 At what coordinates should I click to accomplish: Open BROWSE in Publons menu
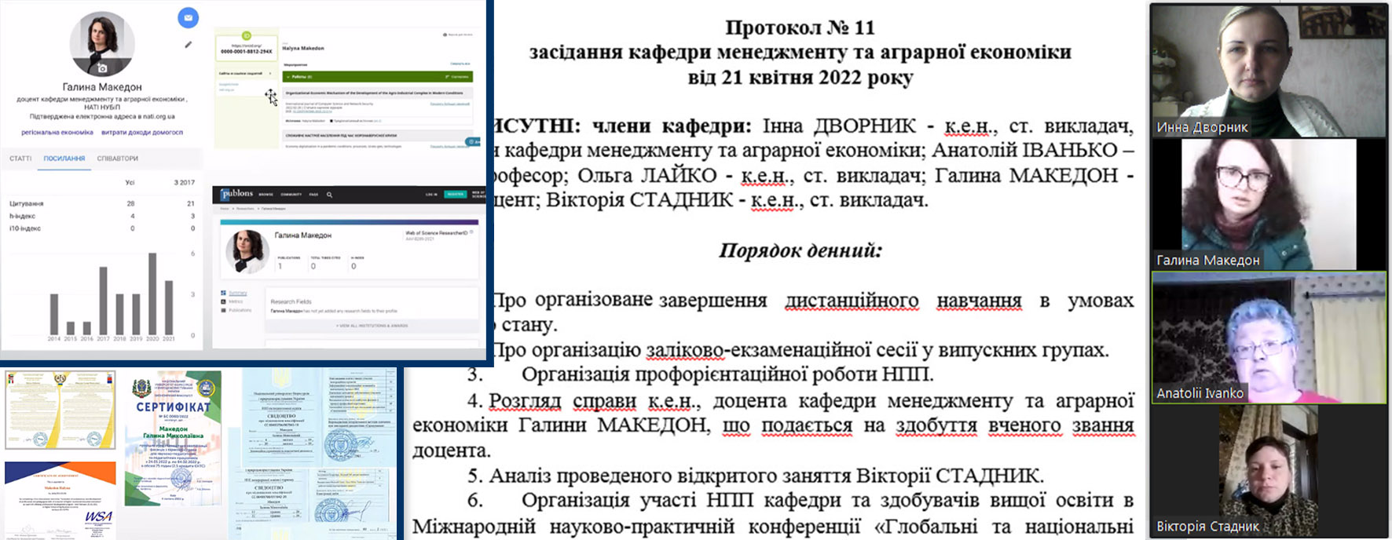coord(266,194)
